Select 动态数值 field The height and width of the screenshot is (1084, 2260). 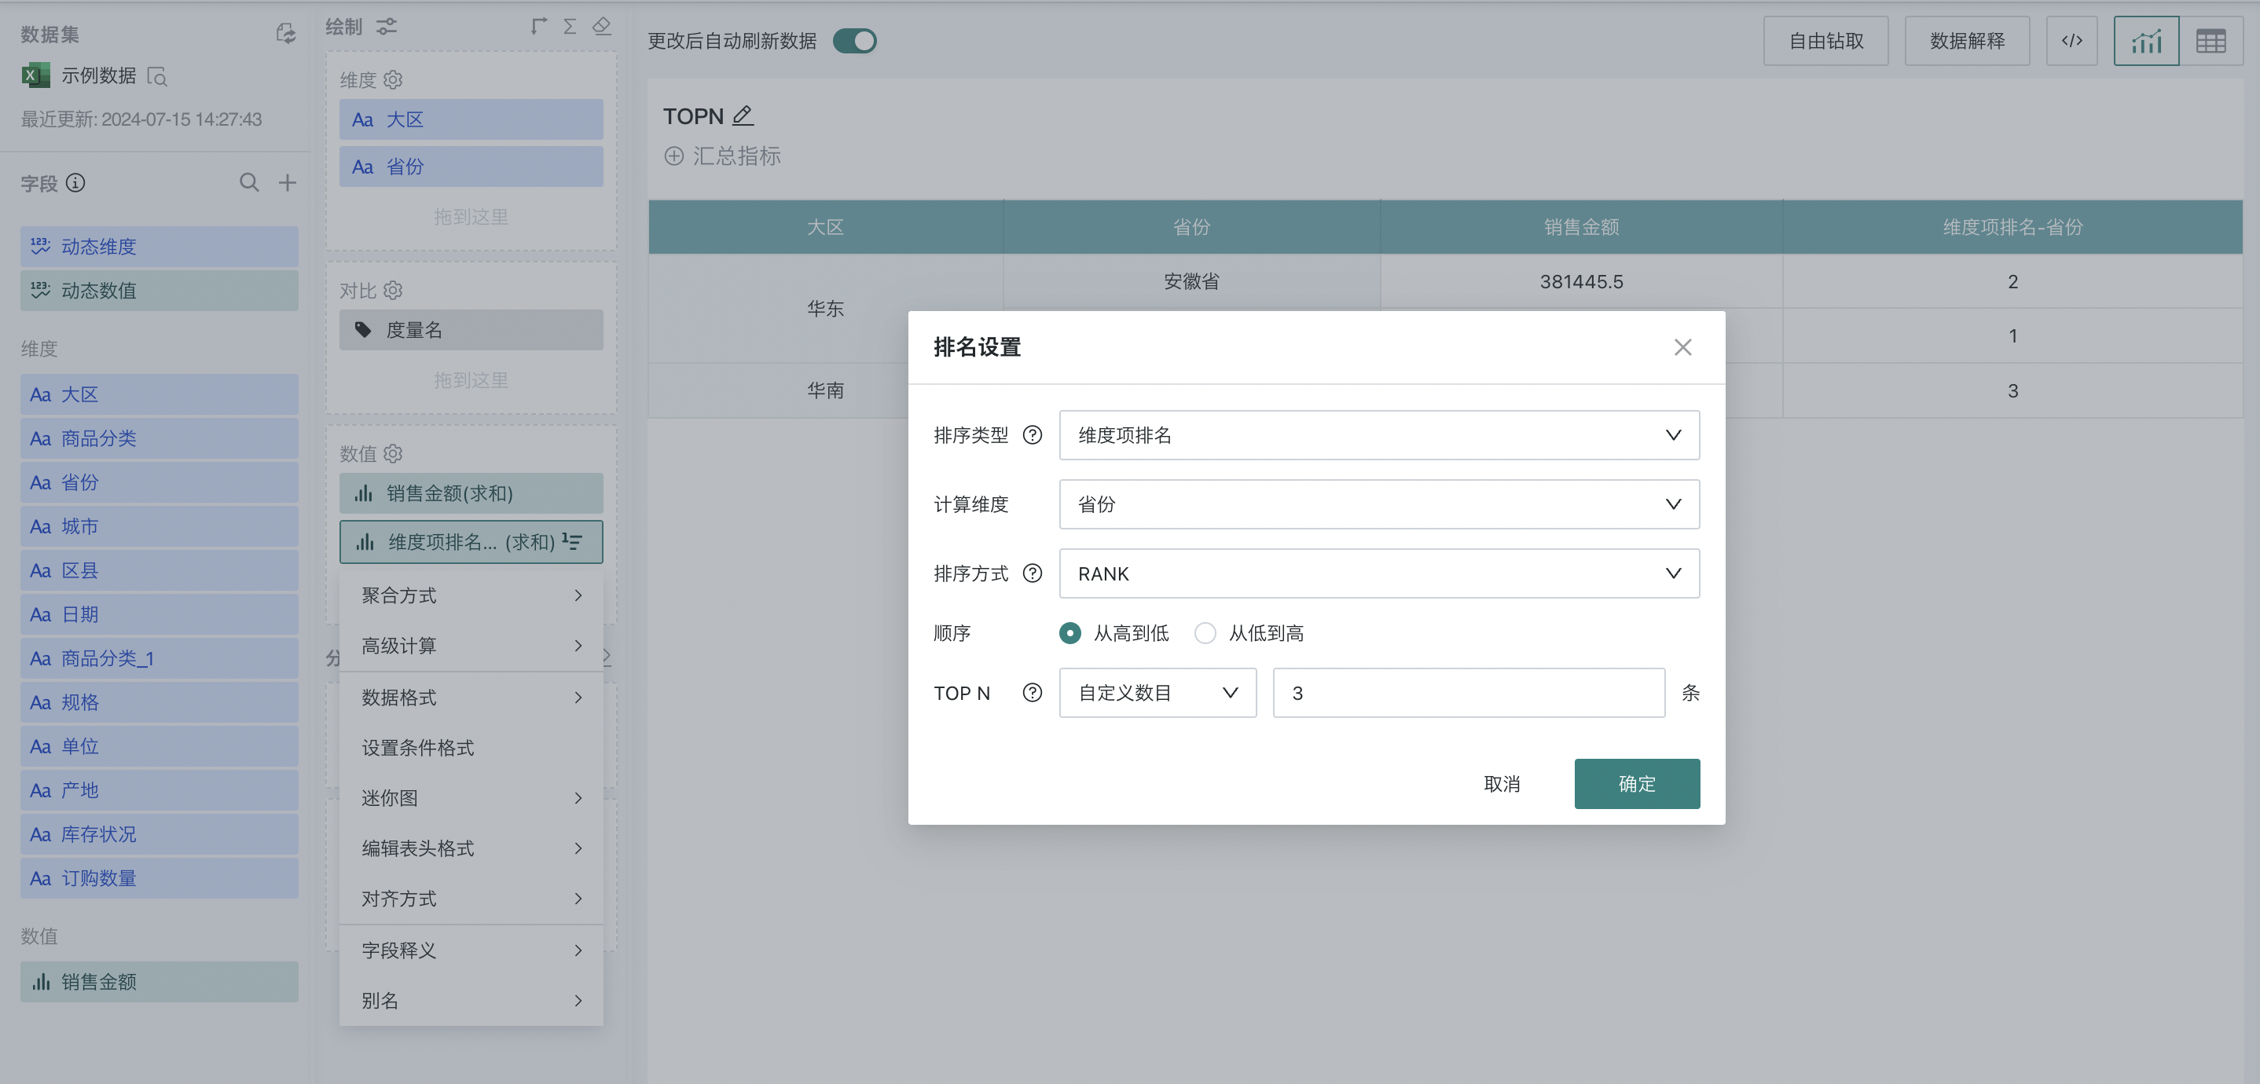coord(159,291)
